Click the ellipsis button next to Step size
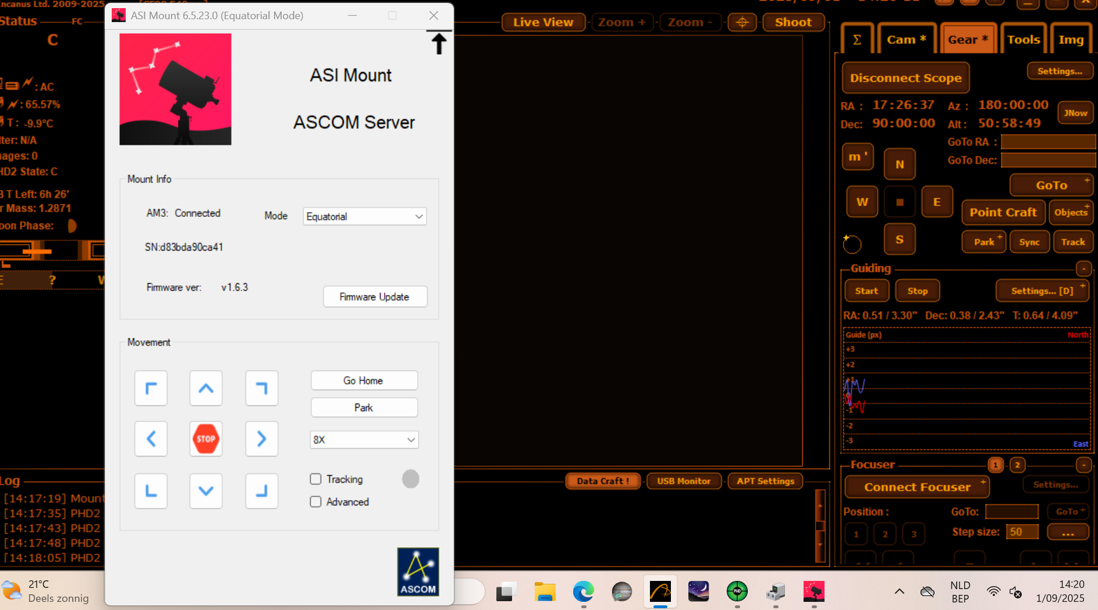Screen dimensions: 1098x610 coord(1068,532)
